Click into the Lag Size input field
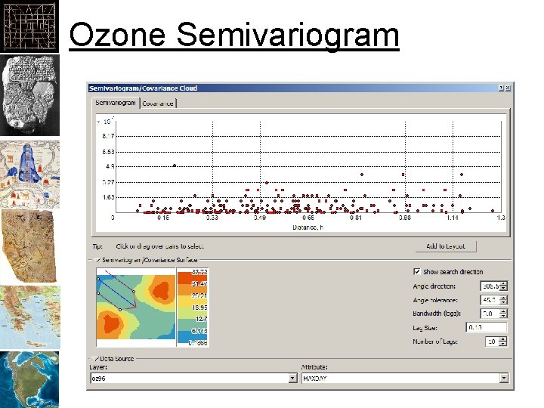 tap(487, 327)
